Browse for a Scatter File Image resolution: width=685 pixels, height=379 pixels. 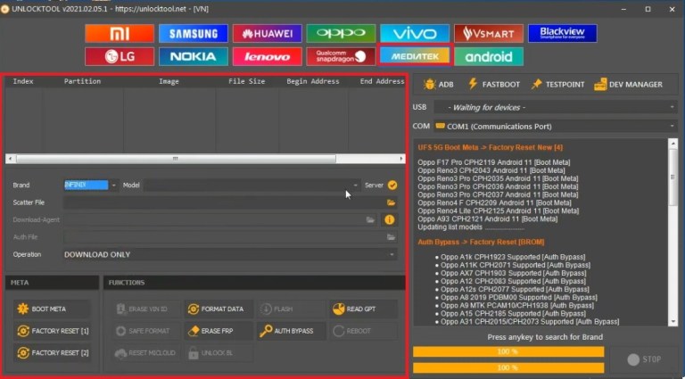(x=391, y=202)
